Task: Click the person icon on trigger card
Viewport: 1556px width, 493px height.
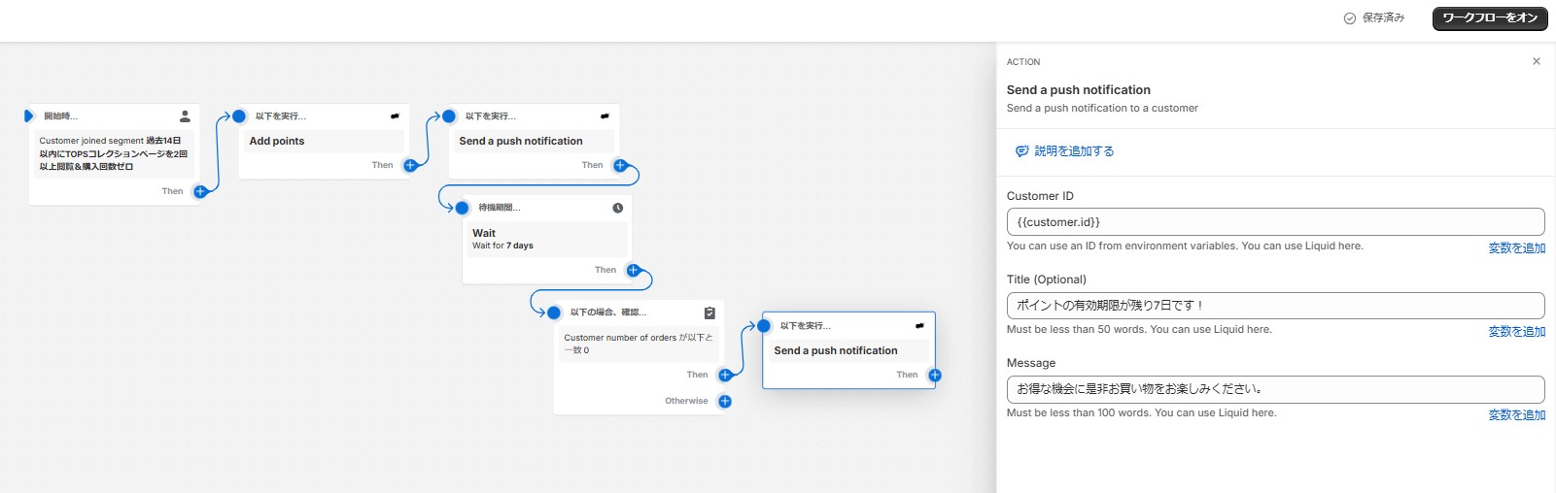Action: (x=185, y=116)
